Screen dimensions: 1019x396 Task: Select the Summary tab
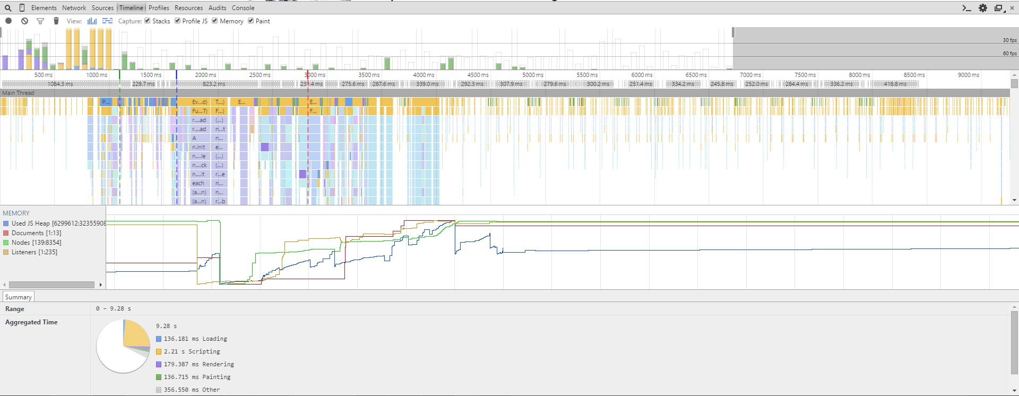(x=18, y=297)
